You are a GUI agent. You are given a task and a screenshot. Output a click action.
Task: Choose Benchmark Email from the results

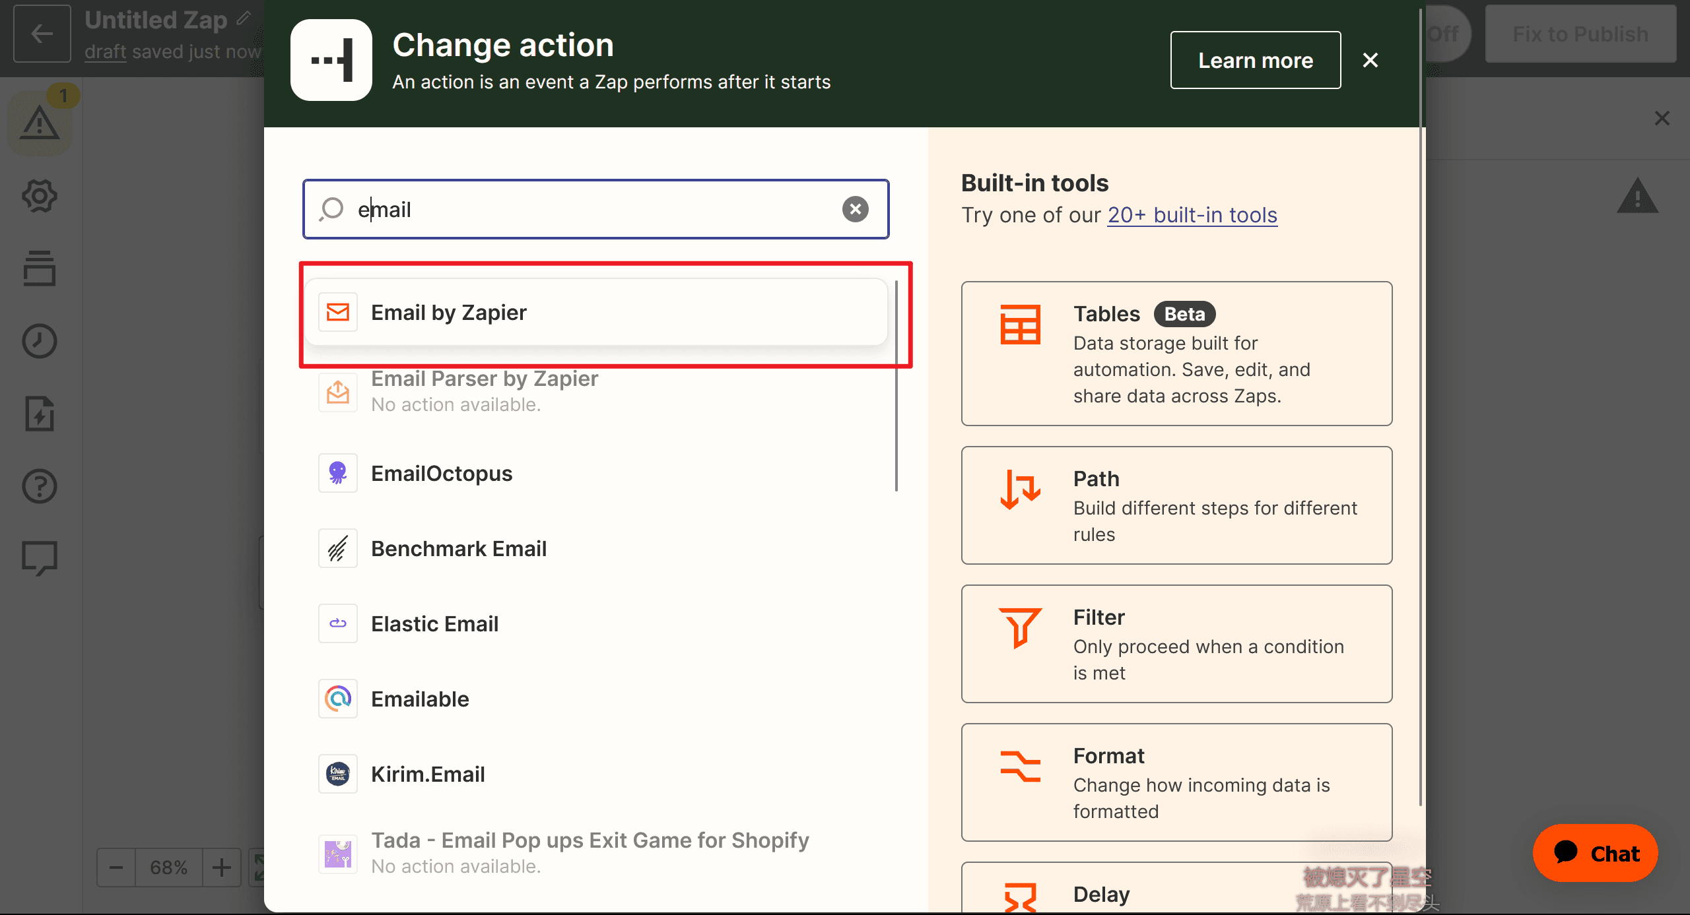click(x=596, y=548)
